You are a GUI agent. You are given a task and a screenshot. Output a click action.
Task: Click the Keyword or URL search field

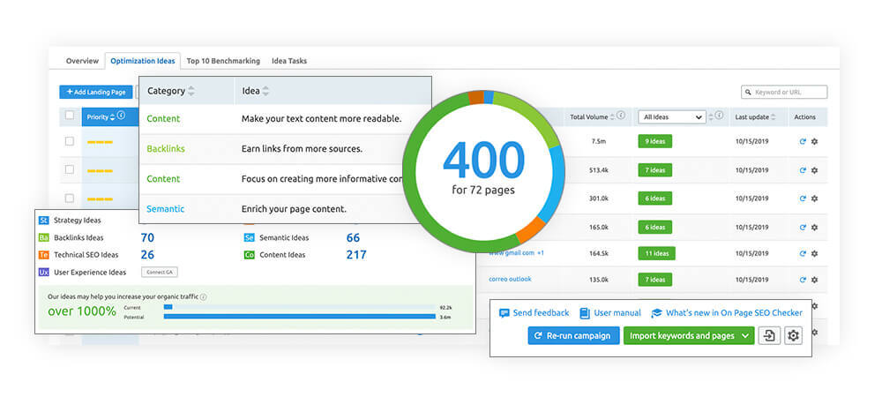click(x=784, y=93)
